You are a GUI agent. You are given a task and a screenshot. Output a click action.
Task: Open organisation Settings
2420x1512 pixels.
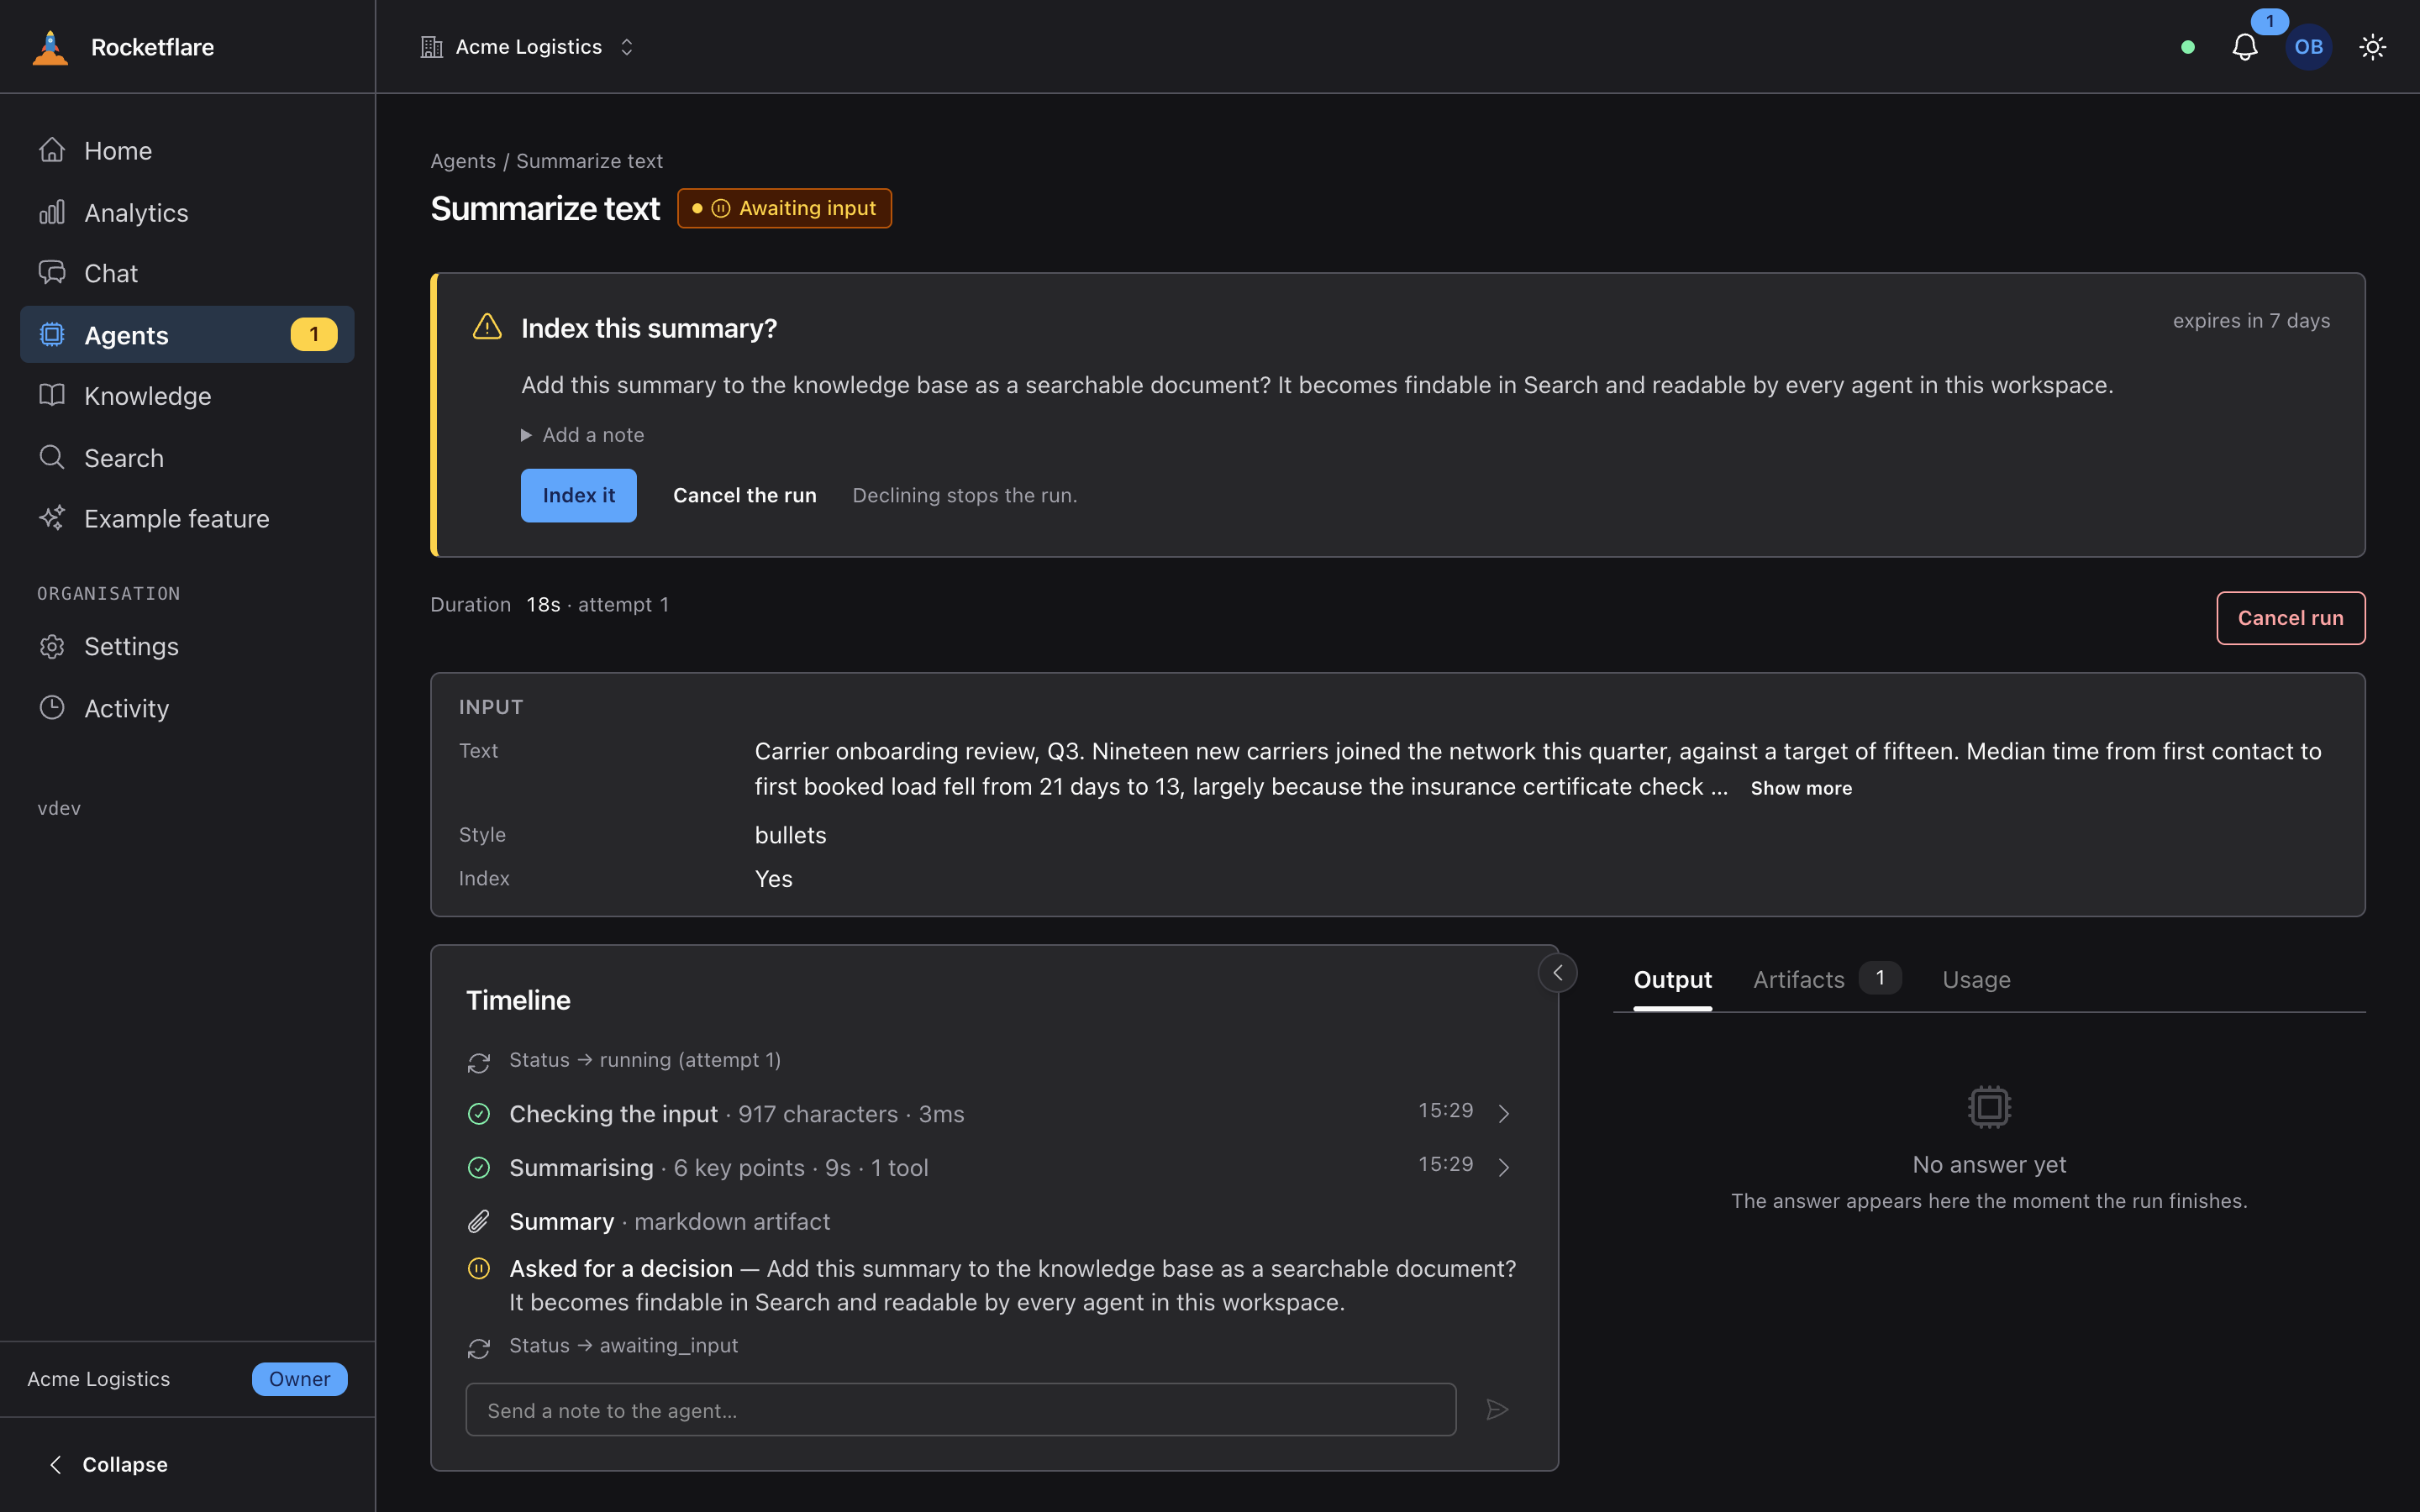click(187, 646)
